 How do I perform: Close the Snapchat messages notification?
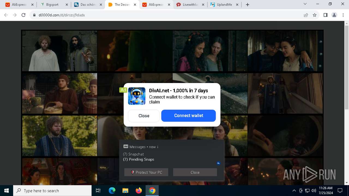point(195,172)
